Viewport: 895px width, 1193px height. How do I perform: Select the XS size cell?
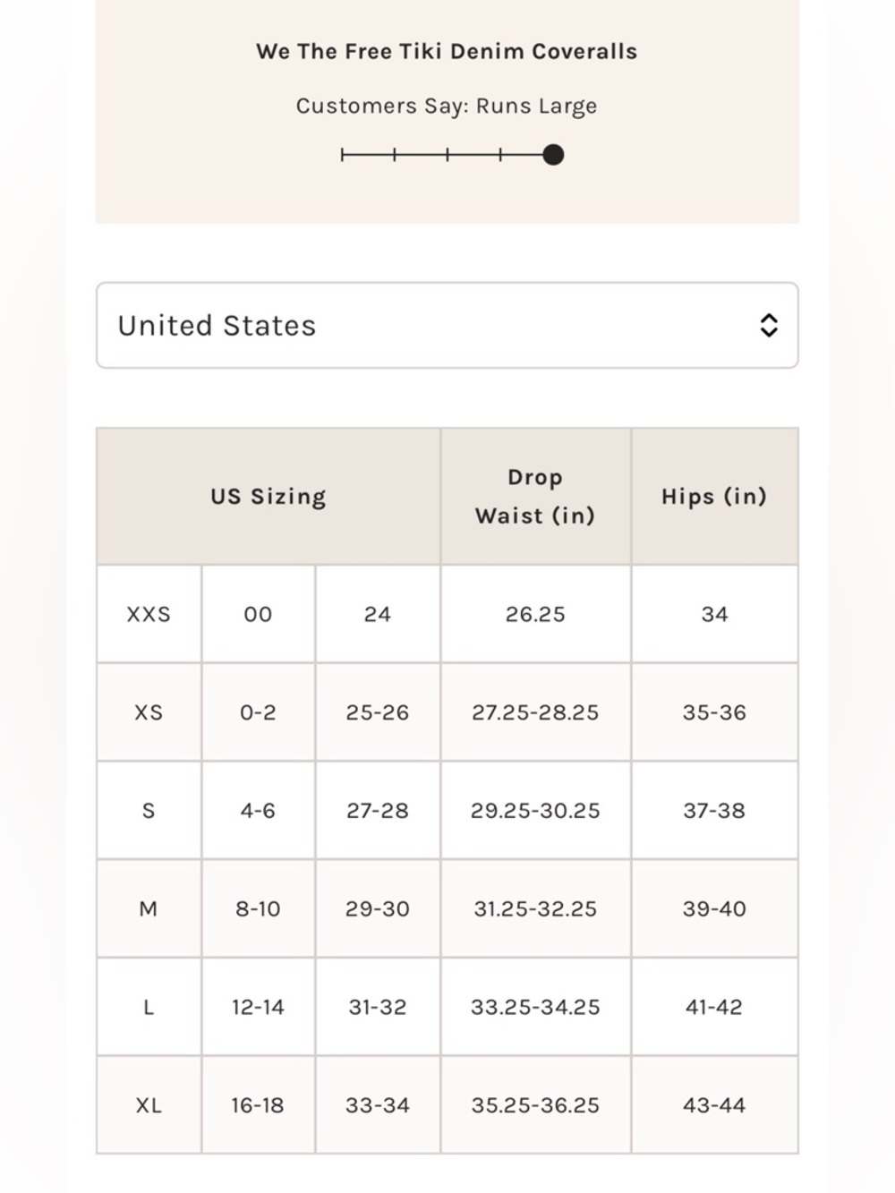pyautogui.click(x=149, y=712)
